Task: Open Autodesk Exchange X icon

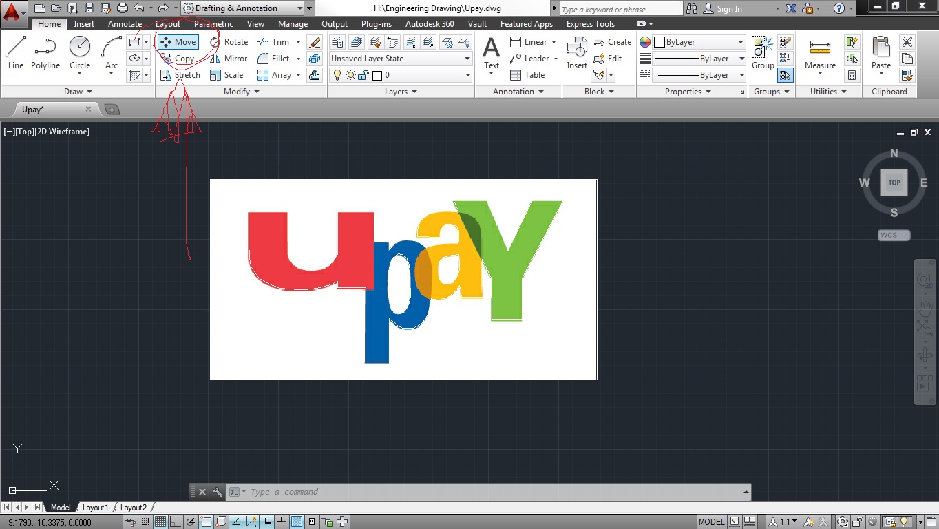Action: 791,8
